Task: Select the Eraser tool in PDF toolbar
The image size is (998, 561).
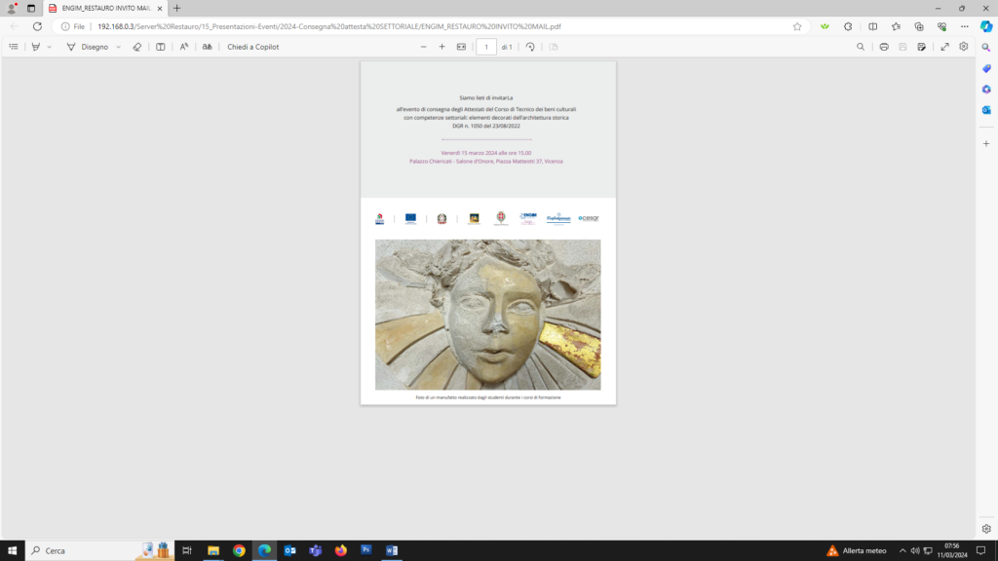Action: pyautogui.click(x=137, y=47)
